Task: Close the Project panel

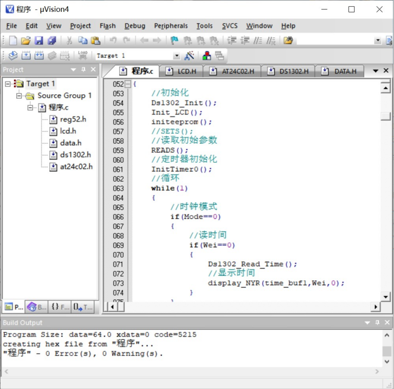Action: (93, 69)
